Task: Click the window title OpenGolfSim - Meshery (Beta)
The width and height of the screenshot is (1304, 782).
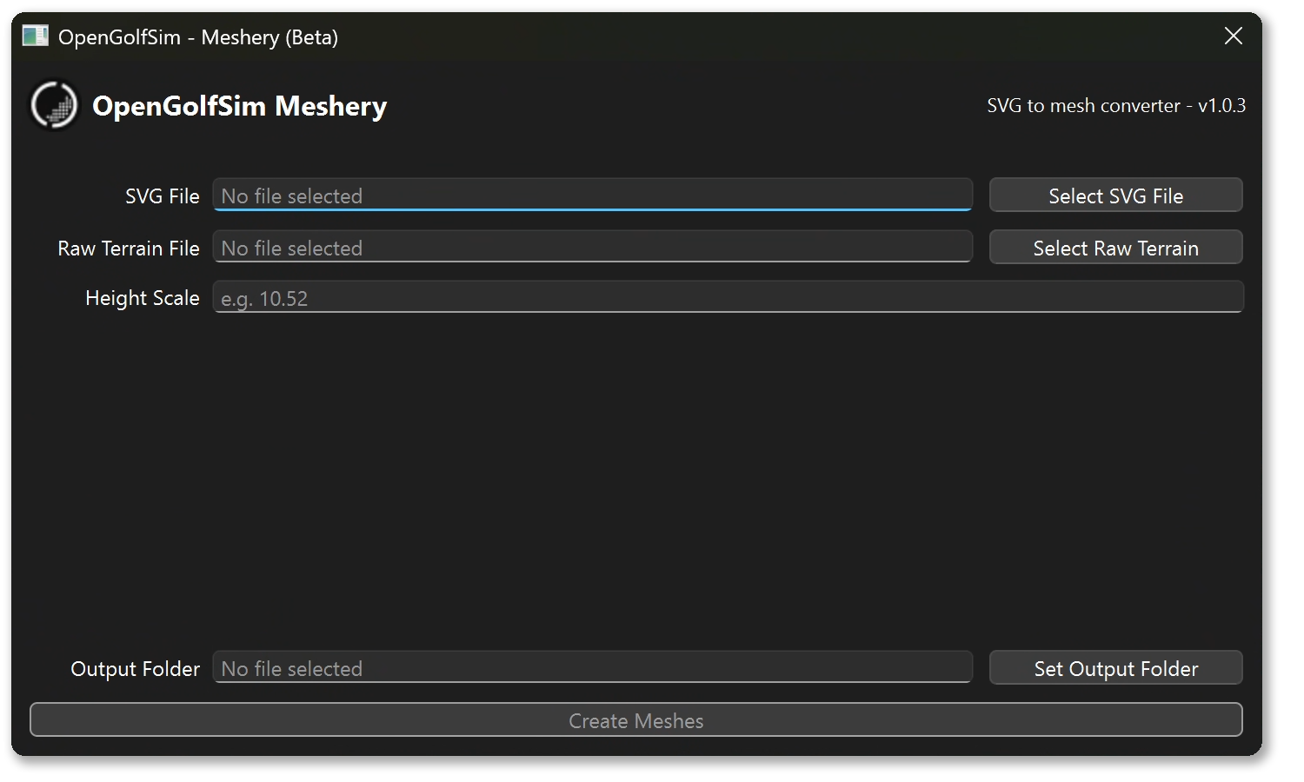Action: [x=198, y=37]
